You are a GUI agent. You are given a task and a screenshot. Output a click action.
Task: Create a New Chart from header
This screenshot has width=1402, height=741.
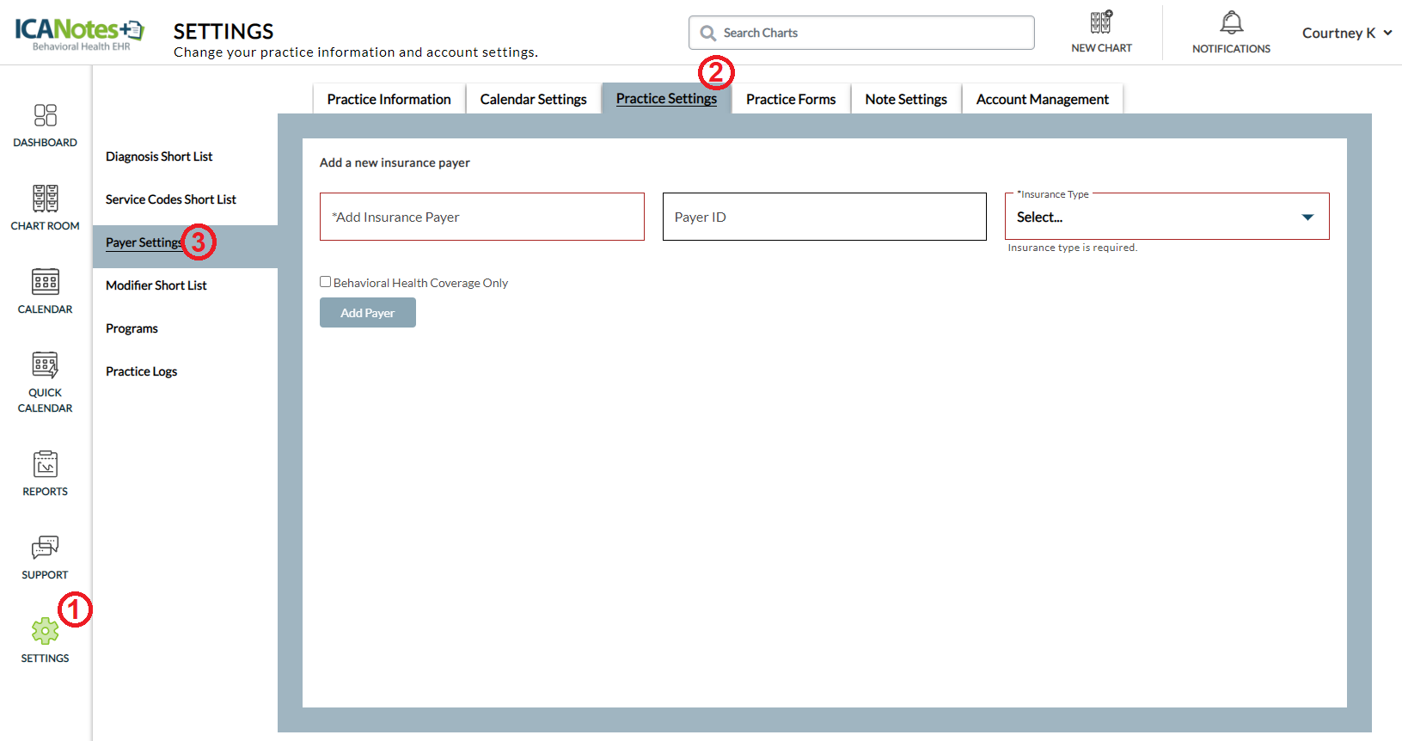click(x=1101, y=23)
